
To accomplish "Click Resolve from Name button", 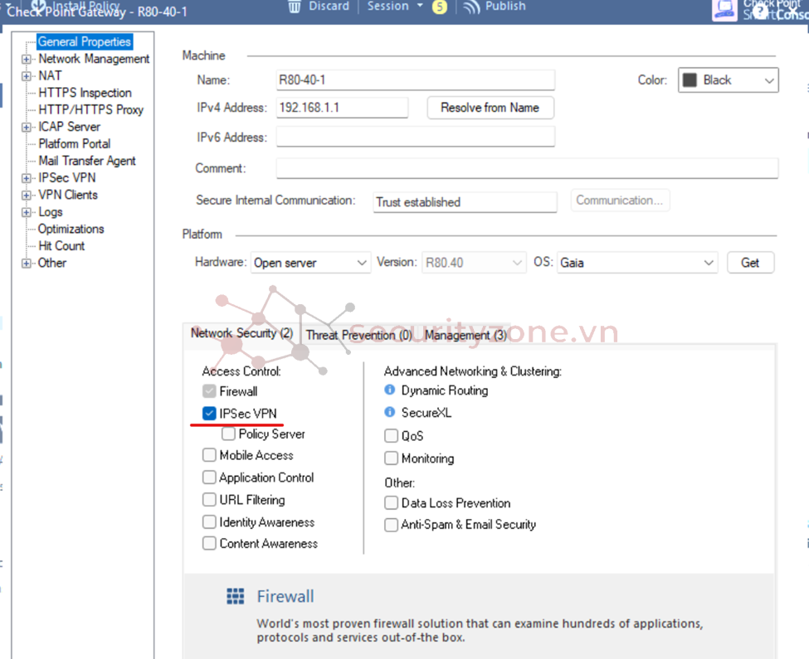I will click(490, 108).
